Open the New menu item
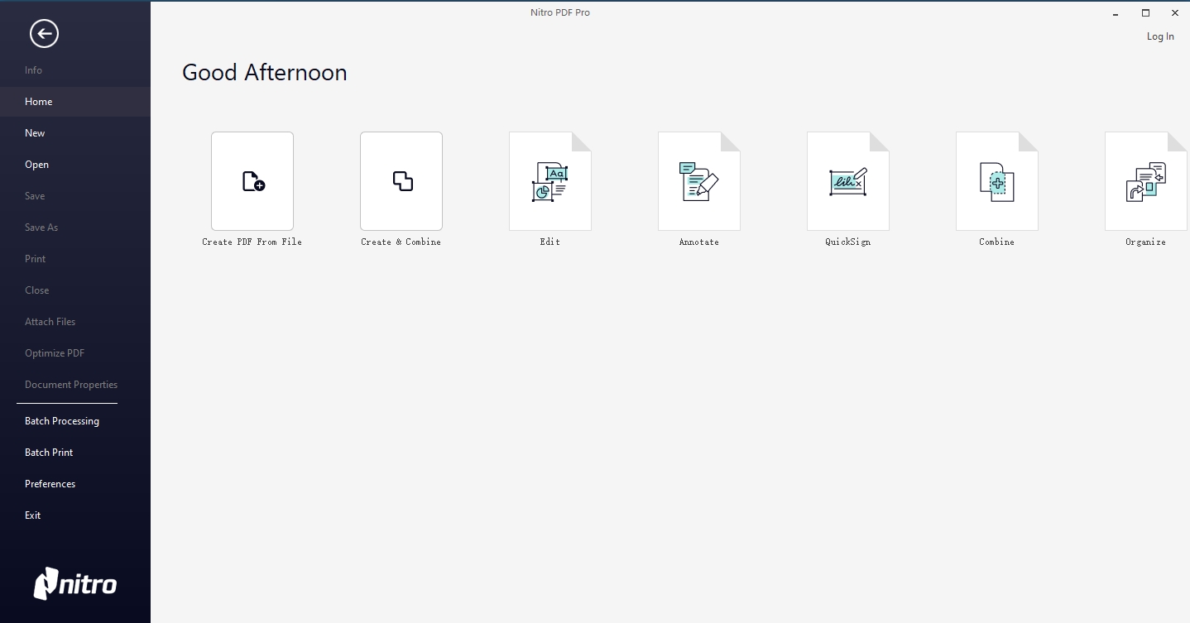This screenshot has width=1190, height=623. tap(35, 133)
